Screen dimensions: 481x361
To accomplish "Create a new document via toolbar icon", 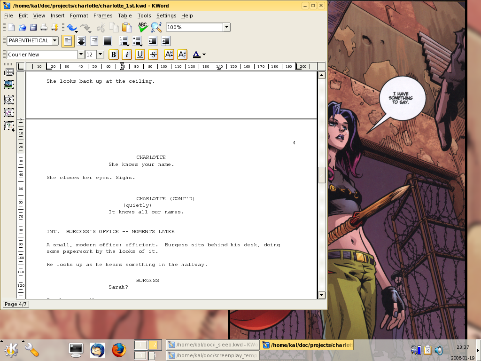I will tap(11, 27).
